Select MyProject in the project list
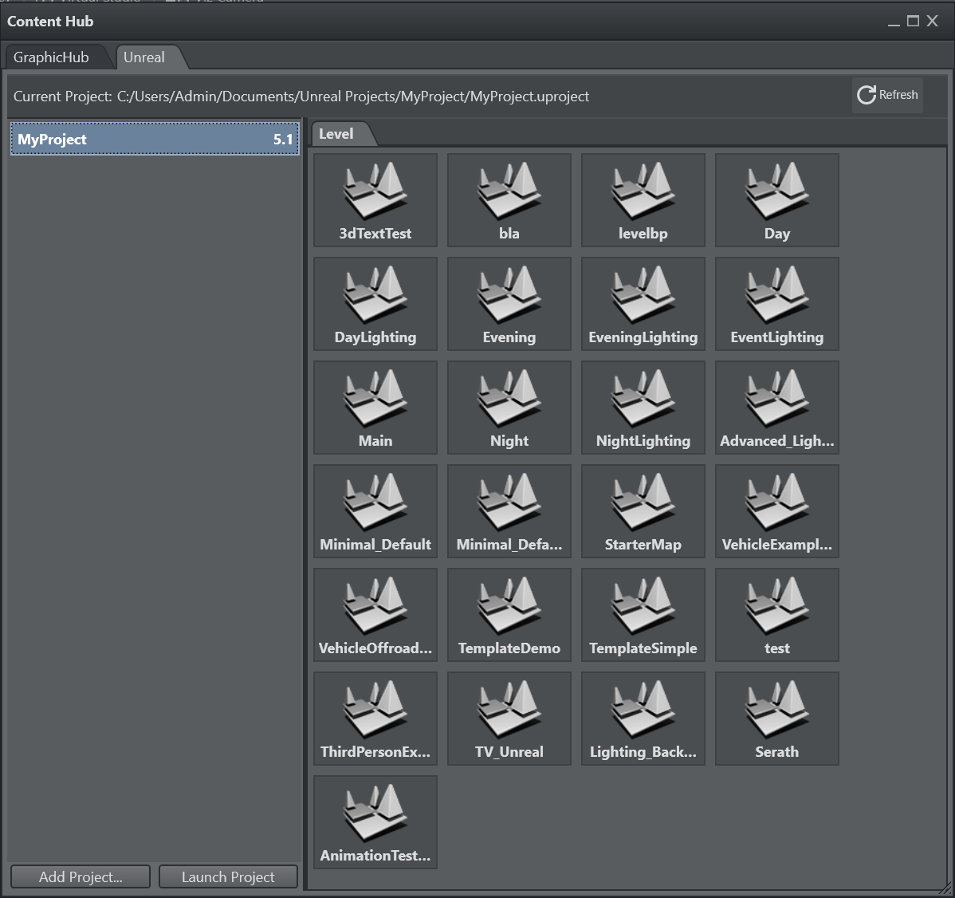The image size is (955, 898). tap(155, 140)
